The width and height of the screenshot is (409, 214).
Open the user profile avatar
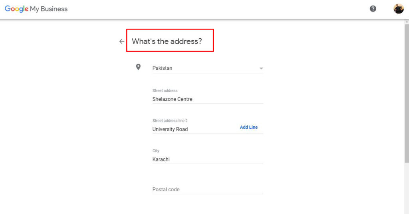point(398,9)
